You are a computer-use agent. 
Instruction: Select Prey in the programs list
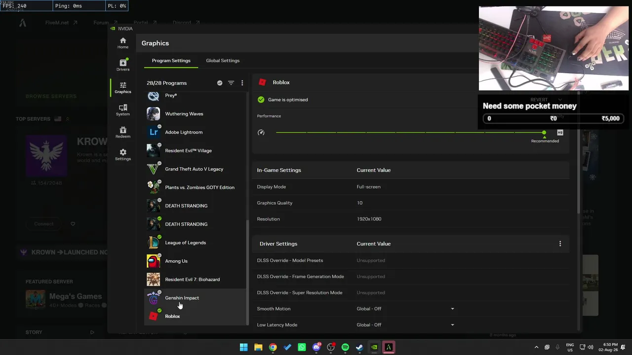(x=195, y=96)
